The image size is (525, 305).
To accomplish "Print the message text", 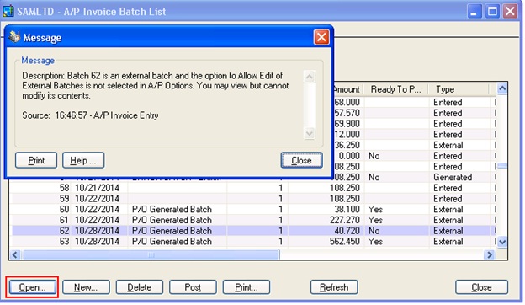I will pos(36,160).
